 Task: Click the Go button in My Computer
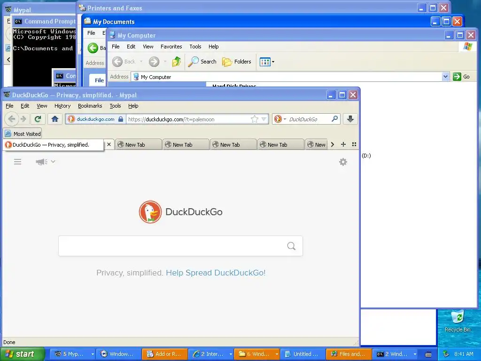click(461, 77)
